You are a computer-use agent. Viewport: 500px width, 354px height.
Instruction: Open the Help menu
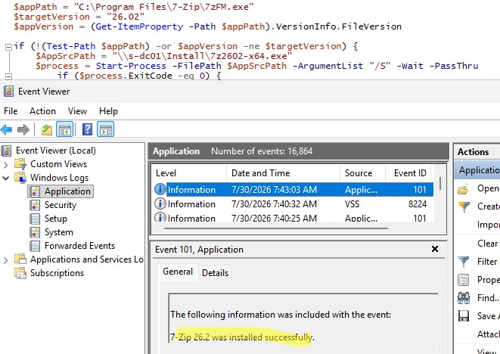(108, 111)
